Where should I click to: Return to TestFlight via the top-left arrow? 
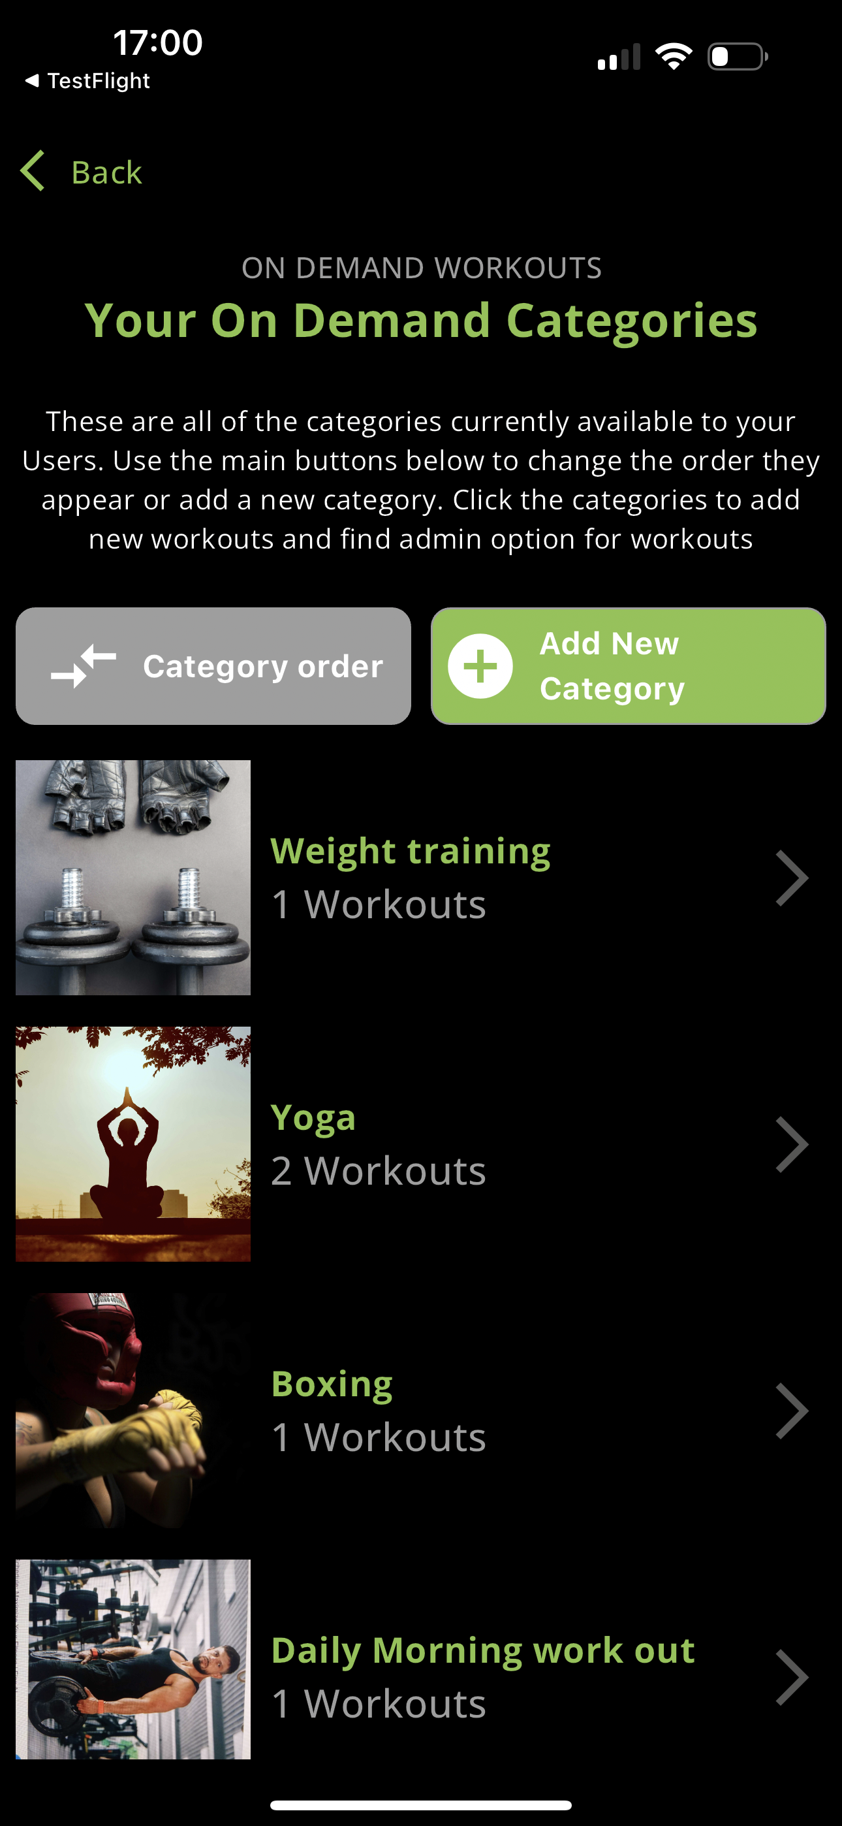tap(31, 81)
